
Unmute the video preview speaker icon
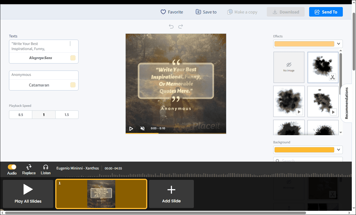[x=143, y=128]
